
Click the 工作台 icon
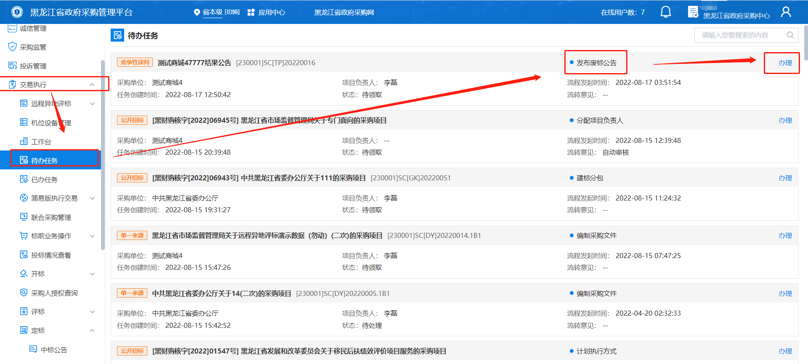pyautogui.click(x=24, y=141)
